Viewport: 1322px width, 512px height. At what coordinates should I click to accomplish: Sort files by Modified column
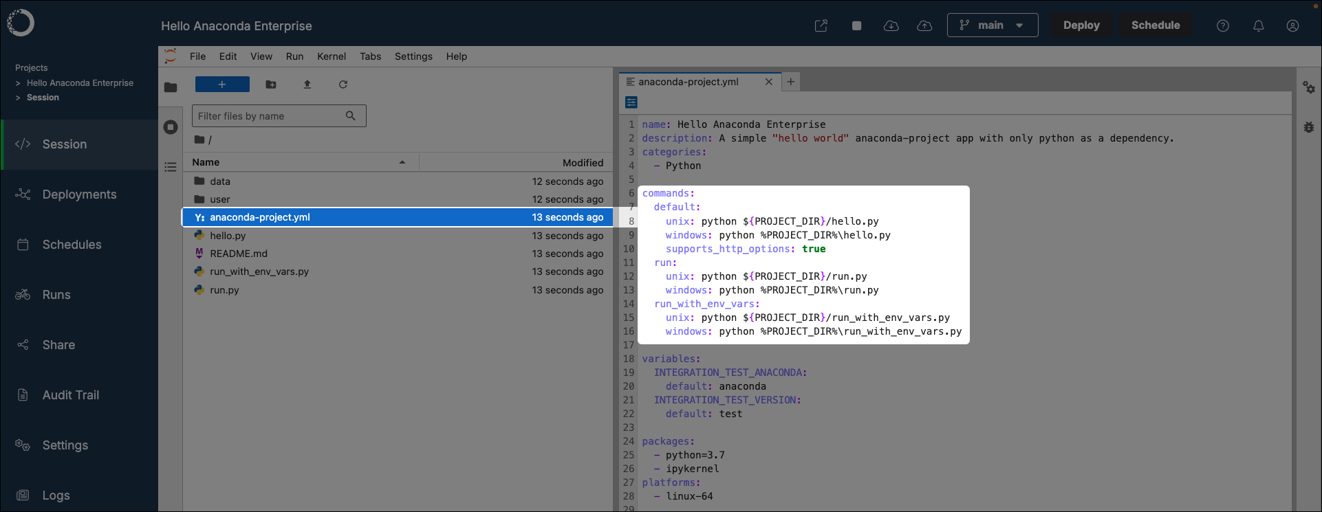click(x=516, y=162)
